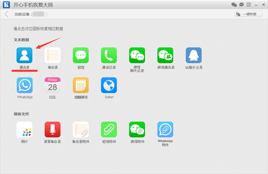The image size is (268, 174).
Task: Click the WhatsApp text data icon
Action: [25, 85]
